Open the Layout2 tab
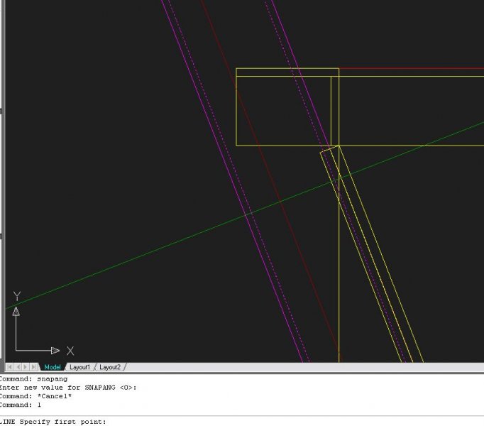Image resolution: width=484 pixels, height=426 pixels. click(110, 367)
